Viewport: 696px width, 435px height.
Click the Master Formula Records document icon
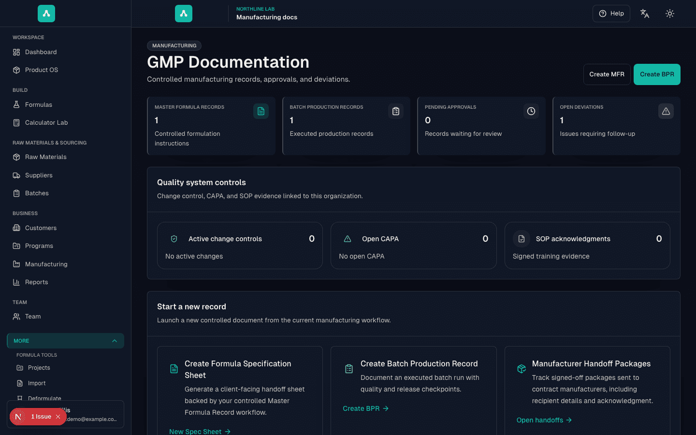[261, 111]
